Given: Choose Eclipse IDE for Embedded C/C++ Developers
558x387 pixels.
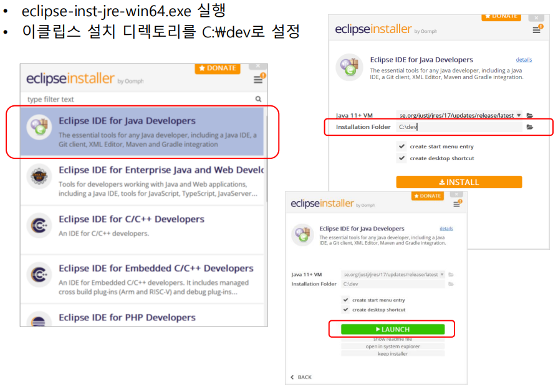Looking at the screenshot, I should coord(142,279).
